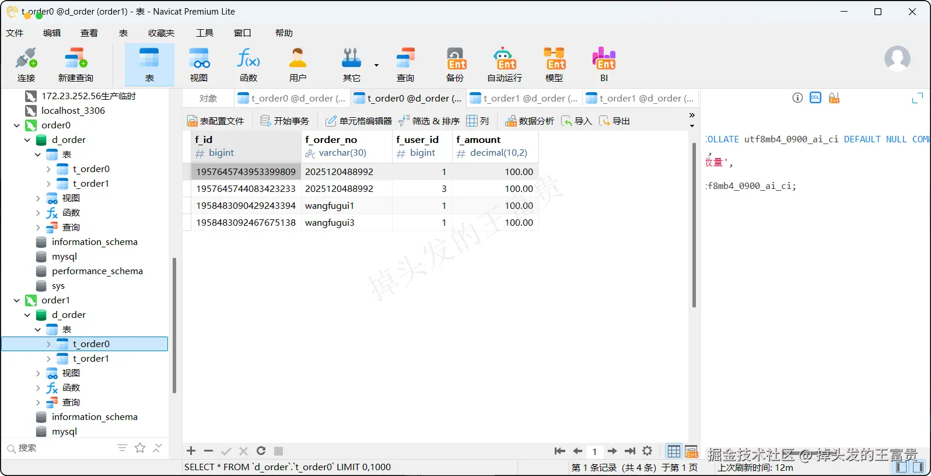Open 单元格编辑器

359,121
